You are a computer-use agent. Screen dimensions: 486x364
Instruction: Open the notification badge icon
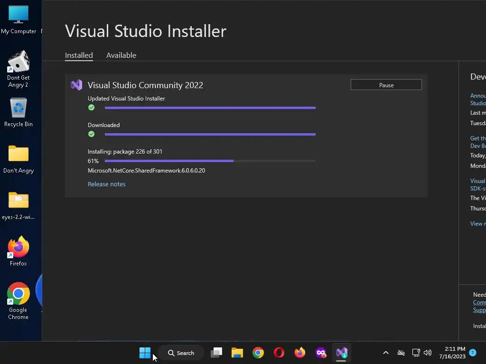tap(473, 352)
